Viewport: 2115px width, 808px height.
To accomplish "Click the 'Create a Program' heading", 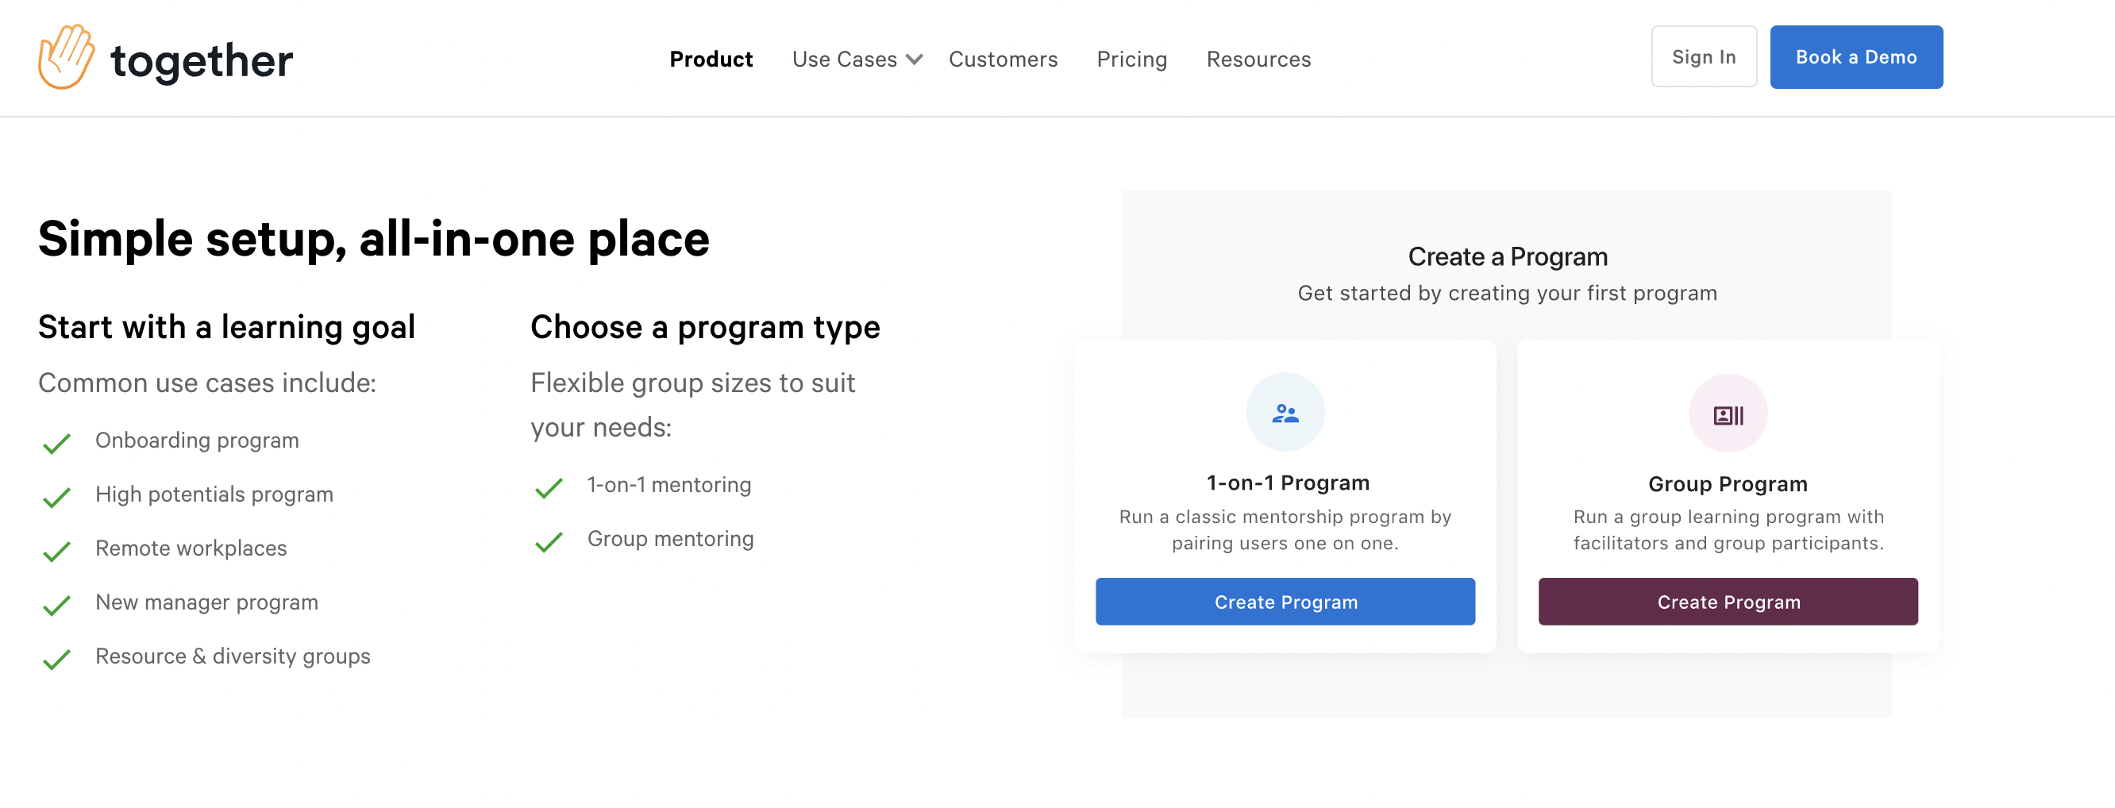I will tap(1508, 257).
